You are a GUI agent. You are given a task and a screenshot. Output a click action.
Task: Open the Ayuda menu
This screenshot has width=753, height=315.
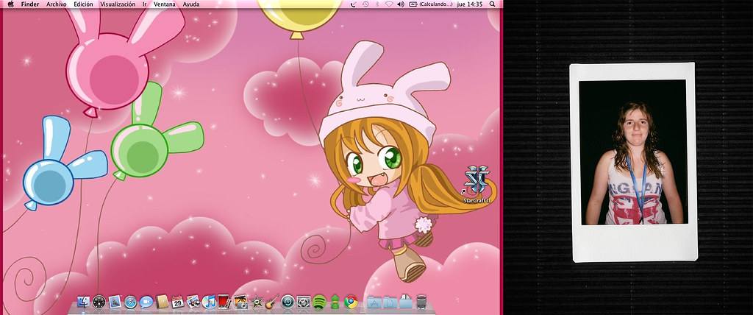coord(190,4)
